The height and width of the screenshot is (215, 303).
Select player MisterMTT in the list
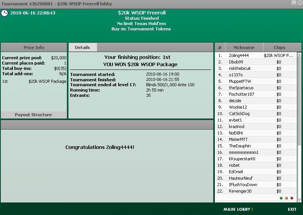tap(256, 139)
